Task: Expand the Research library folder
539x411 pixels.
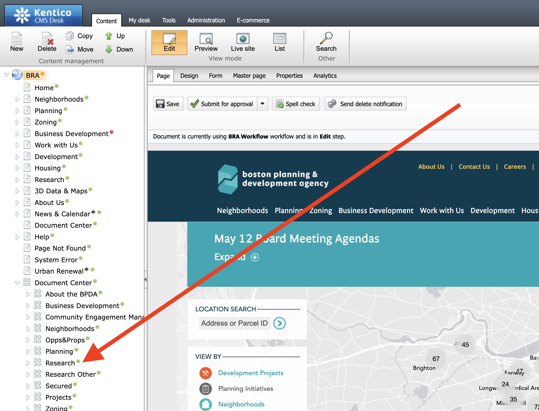Action: pyautogui.click(x=28, y=363)
